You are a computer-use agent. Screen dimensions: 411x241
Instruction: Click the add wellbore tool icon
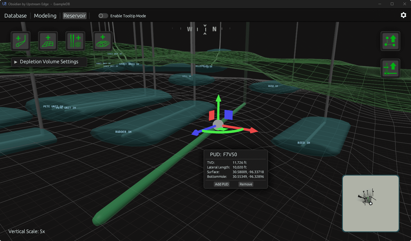tap(21, 41)
